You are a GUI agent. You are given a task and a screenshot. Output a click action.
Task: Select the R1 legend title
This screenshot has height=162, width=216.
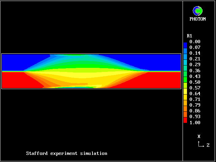point(190,36)
